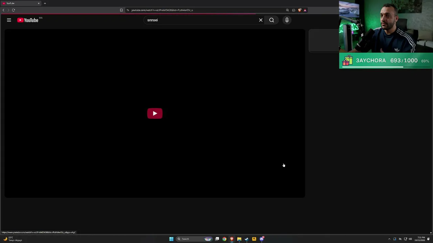Image resolution: width=433 pixels, height=243 pixels.
Task: Open the YouTube guide hamburger menu
Action: 9,20
